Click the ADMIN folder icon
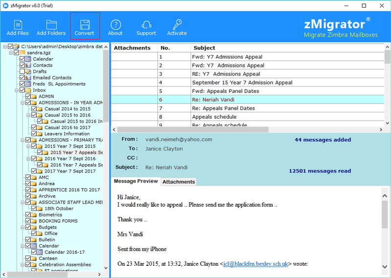Viewport: 391px width, 278px height. pos(34,96)
